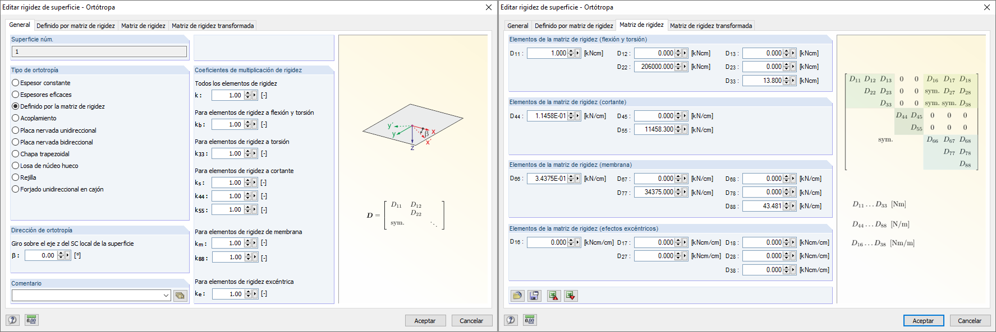Expand the arrow menu next to km field
The height and width of the screenshot is (332, 996).
coord(254,243)
